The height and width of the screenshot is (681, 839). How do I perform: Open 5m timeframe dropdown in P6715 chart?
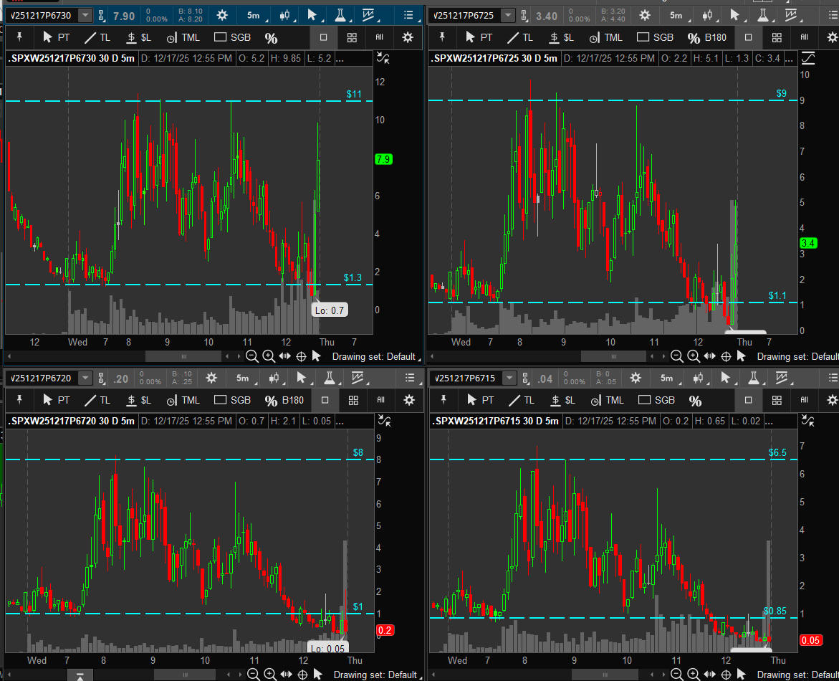point(666,378)
